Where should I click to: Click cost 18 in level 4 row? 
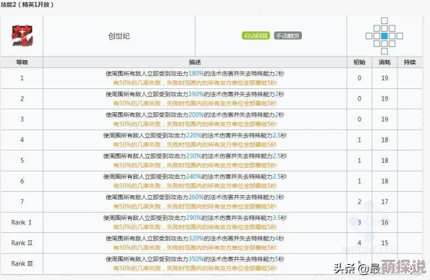click(x=384, y=140)
